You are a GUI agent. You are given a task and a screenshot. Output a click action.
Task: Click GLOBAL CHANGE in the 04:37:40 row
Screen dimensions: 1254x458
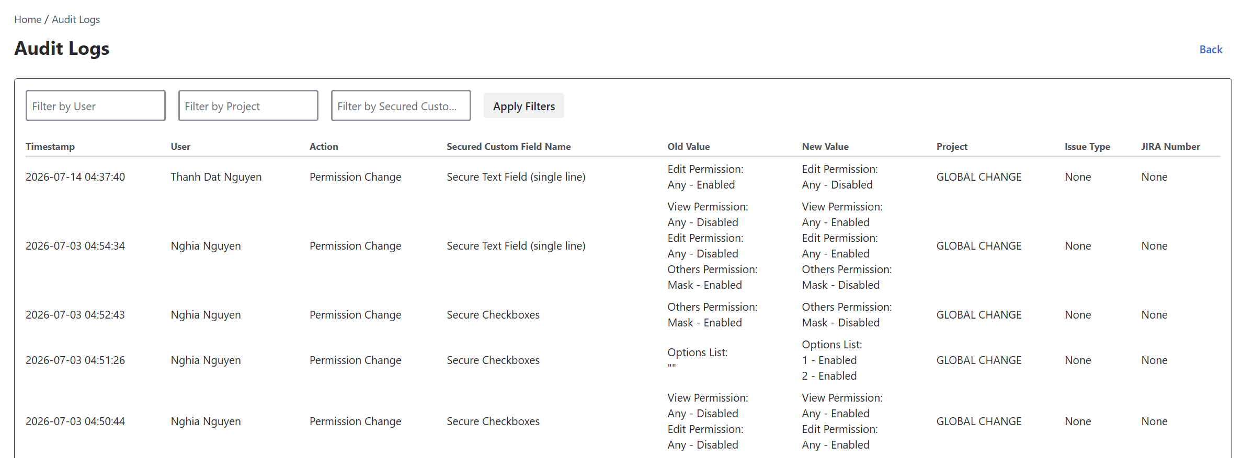click(x=978, y=177)
